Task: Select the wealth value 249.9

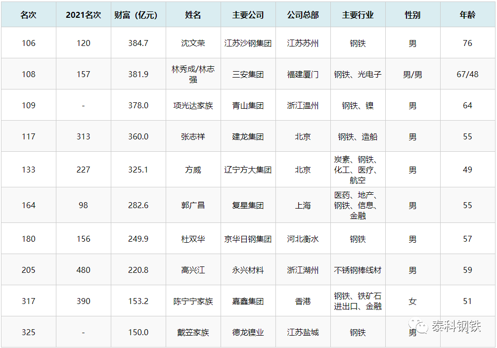Action: point(138,239)
